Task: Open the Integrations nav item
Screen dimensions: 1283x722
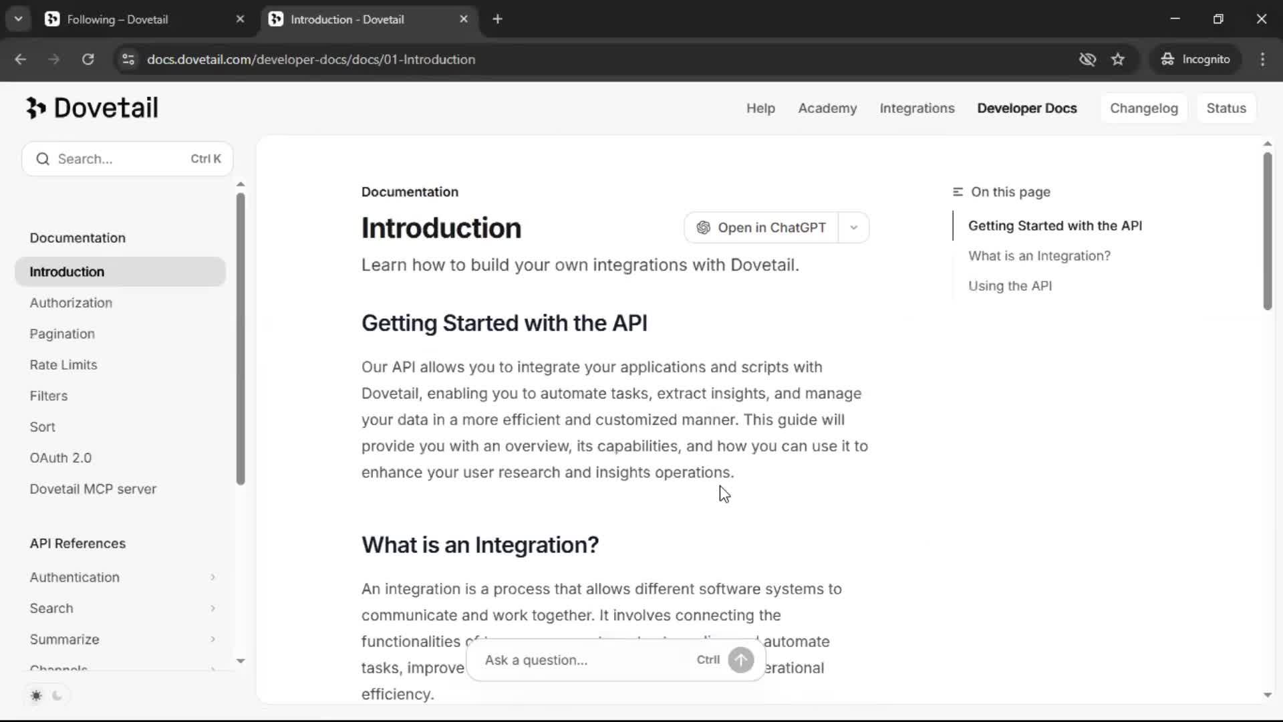Action: 917,108
